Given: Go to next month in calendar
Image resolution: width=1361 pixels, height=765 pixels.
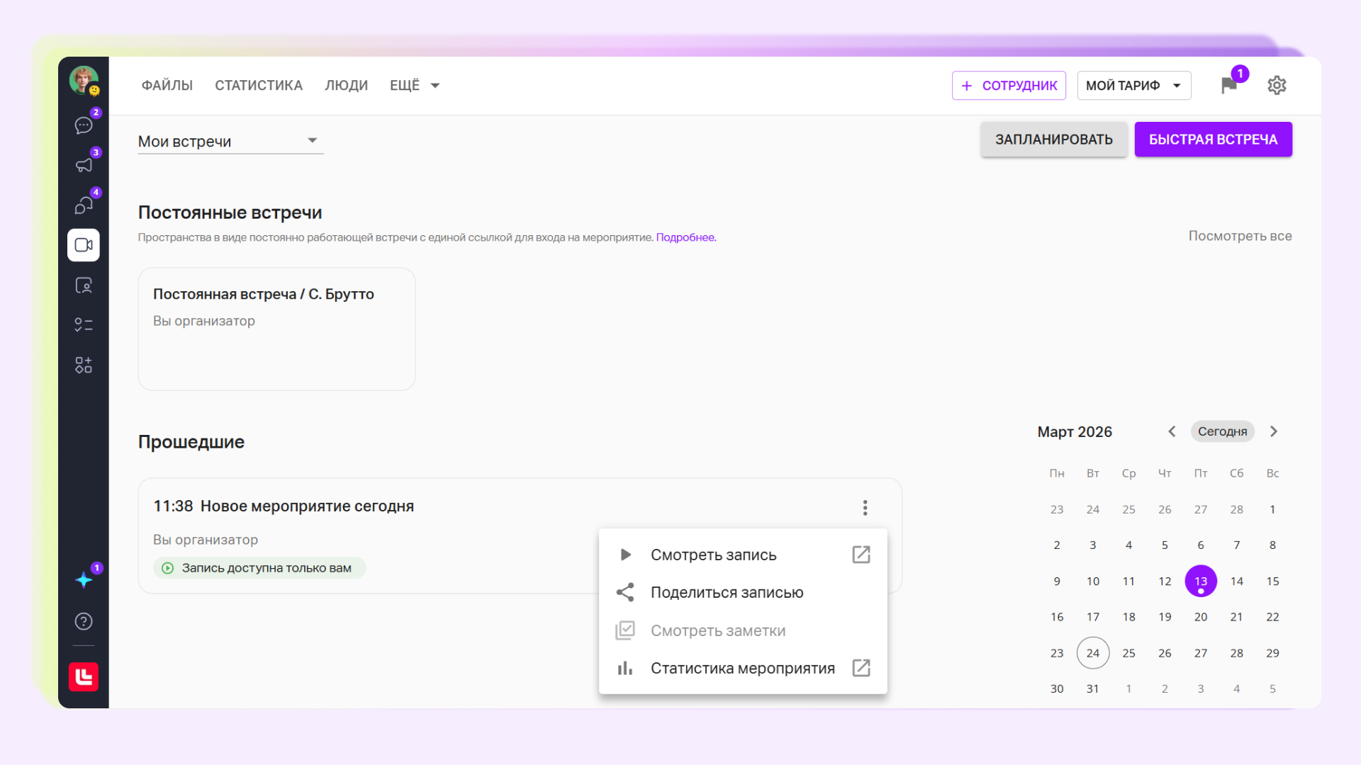Looking at the screenshot, I should click(x=1274, y=431).
